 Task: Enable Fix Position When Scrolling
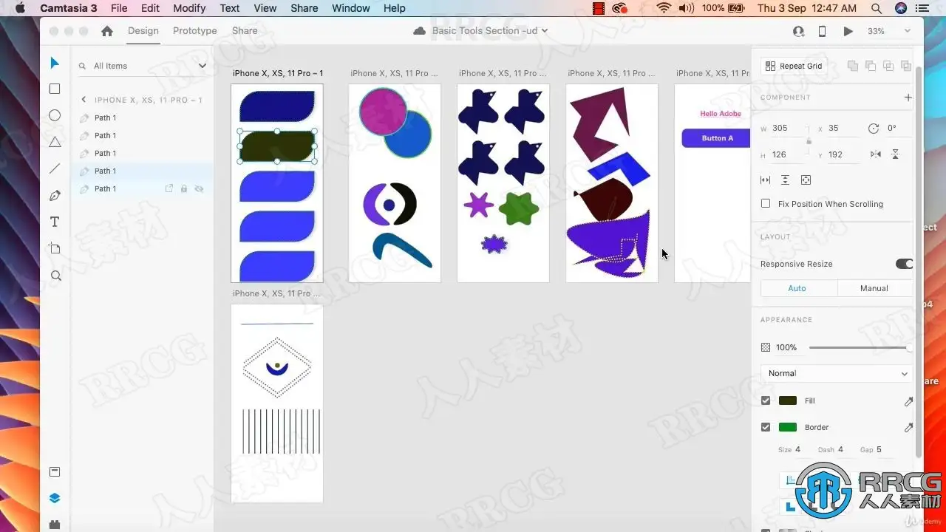[x=766, y=204]
